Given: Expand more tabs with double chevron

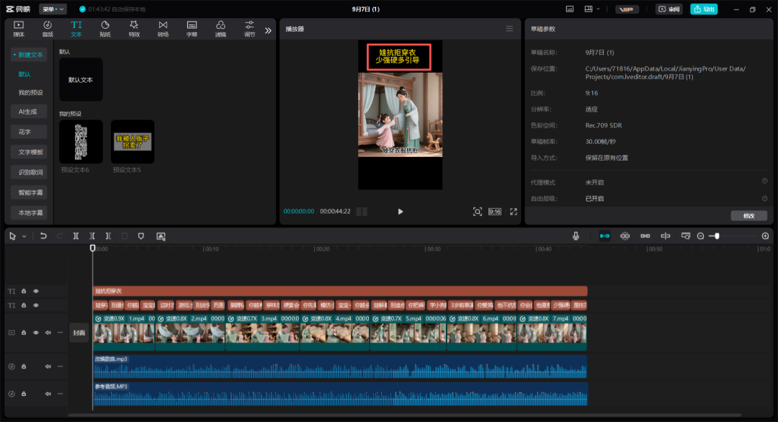Looking at the screenshot, I should click(x=268, y=30).
